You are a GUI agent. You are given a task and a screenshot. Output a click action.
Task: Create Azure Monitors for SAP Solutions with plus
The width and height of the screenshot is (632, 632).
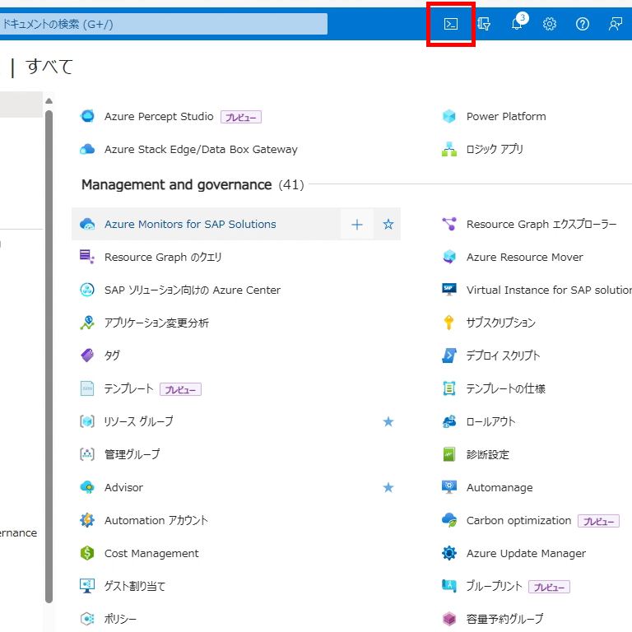tap(356, 224)
